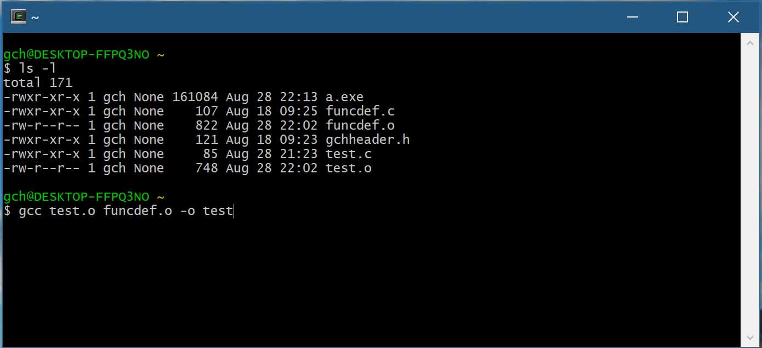Click the tilde window title text
The image size is (762, 348).
coord(35,18)
